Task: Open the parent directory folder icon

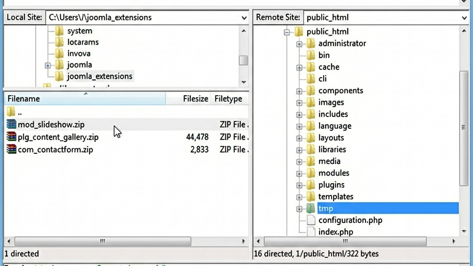Action: coord(10,111)
